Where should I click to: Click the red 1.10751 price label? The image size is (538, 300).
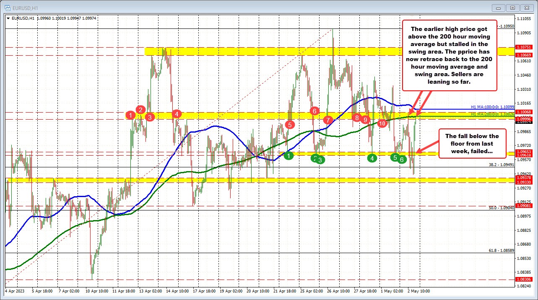[x=524, y=48]
